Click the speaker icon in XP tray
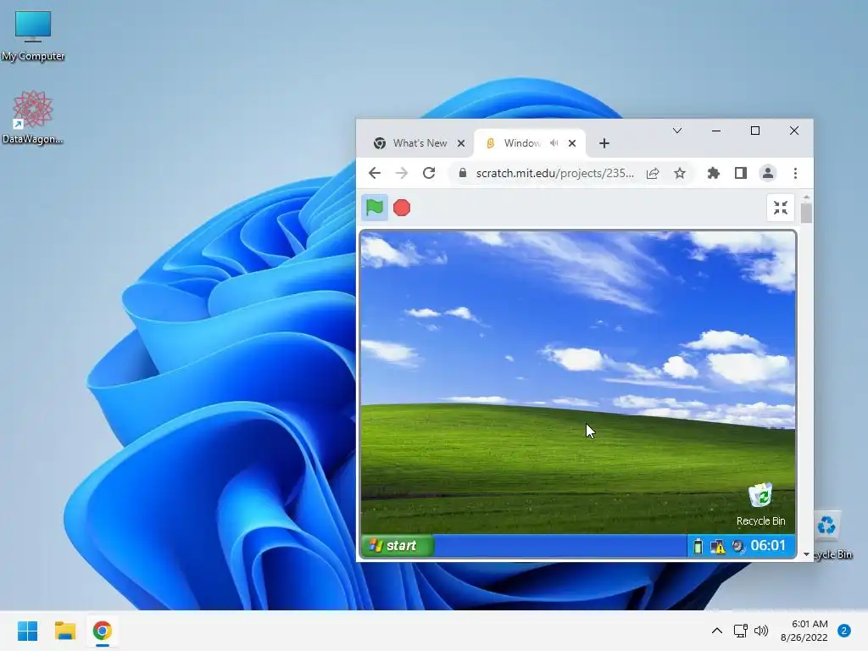 click(738, 547)
